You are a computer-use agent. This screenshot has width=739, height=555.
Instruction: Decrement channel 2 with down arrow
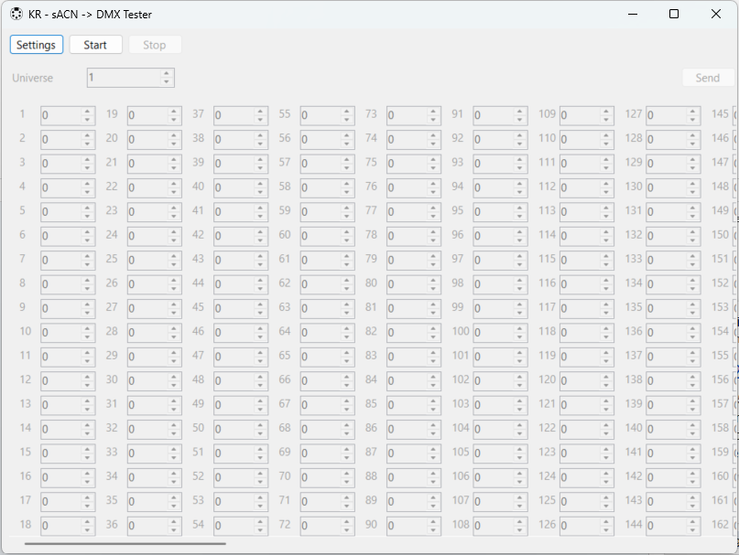point(87,144)
